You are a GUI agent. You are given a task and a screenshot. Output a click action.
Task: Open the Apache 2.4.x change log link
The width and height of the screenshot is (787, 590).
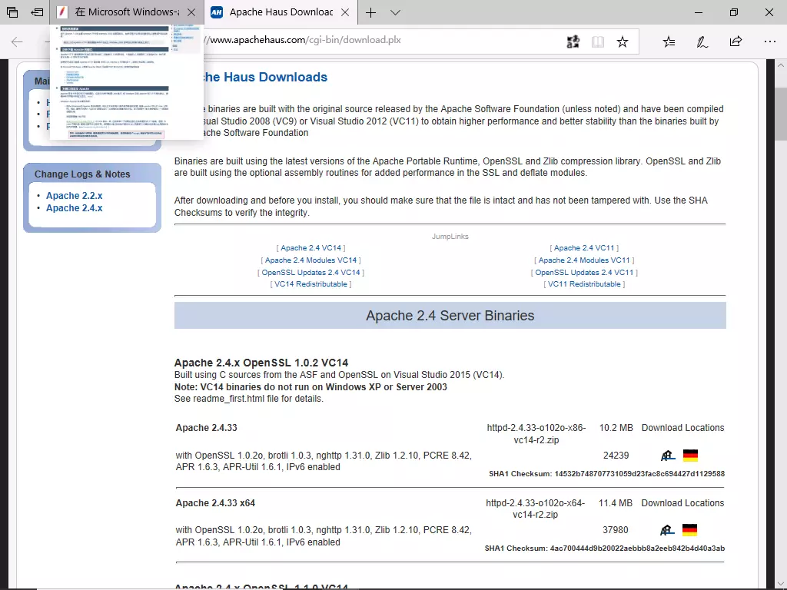[75, 208]
